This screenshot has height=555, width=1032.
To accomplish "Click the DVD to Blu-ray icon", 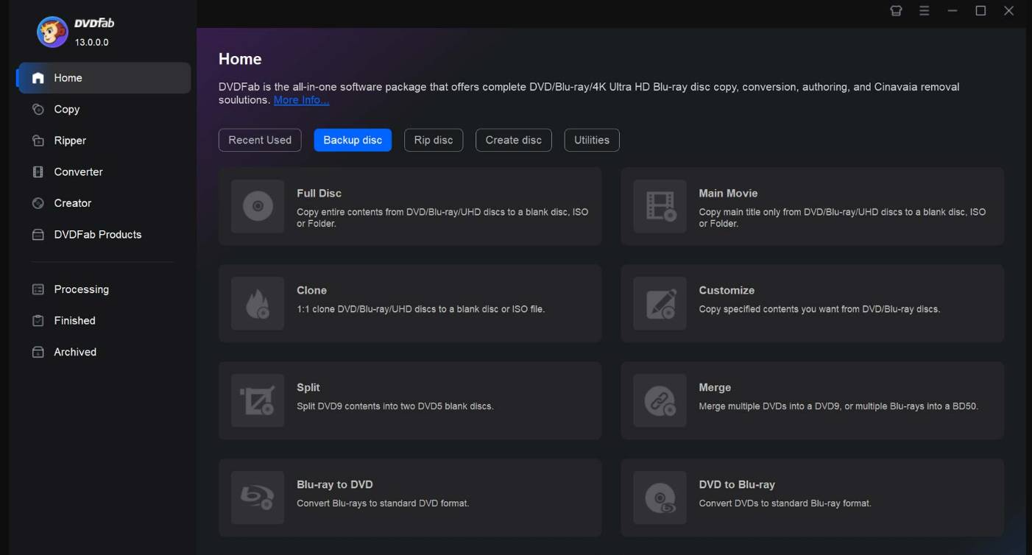I will click(660, 498).
